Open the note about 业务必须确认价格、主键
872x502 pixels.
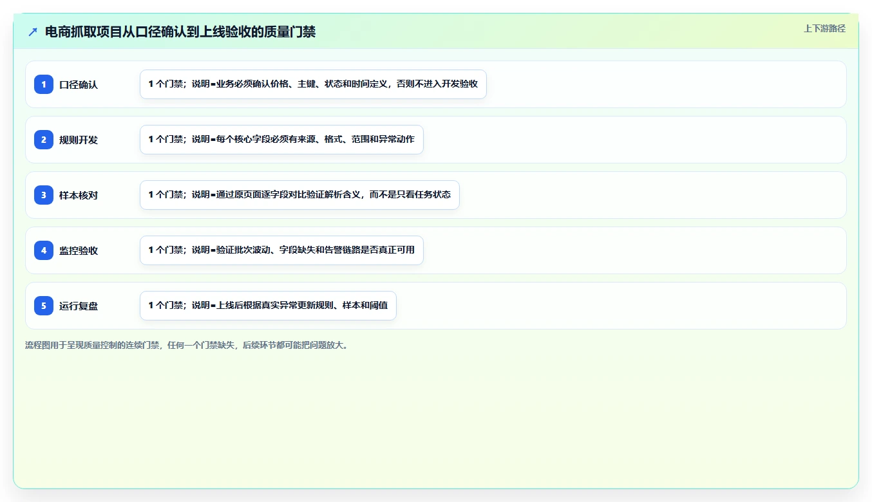point(313,84)
